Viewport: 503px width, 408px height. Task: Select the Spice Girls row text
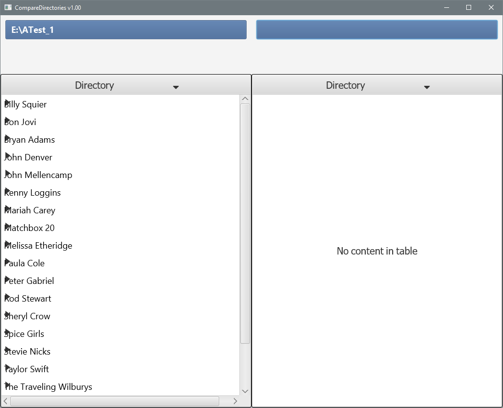pyautogui.click(x=24, y=334)
